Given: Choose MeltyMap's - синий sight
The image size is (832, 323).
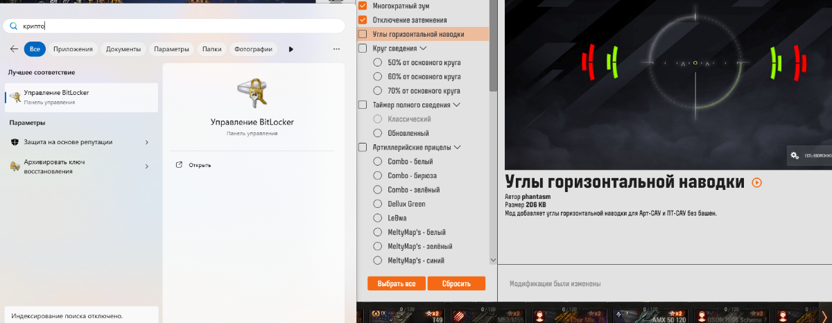Looking at the screenshot, I should [x=378, y=261].
